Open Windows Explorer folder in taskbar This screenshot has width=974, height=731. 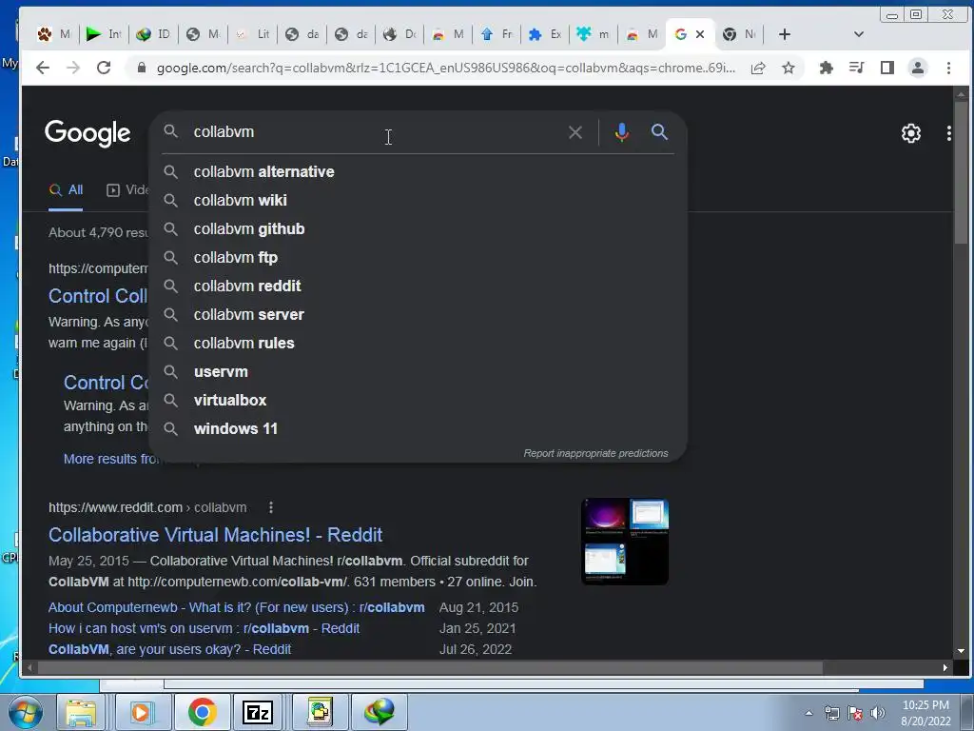tap(81, 712)
